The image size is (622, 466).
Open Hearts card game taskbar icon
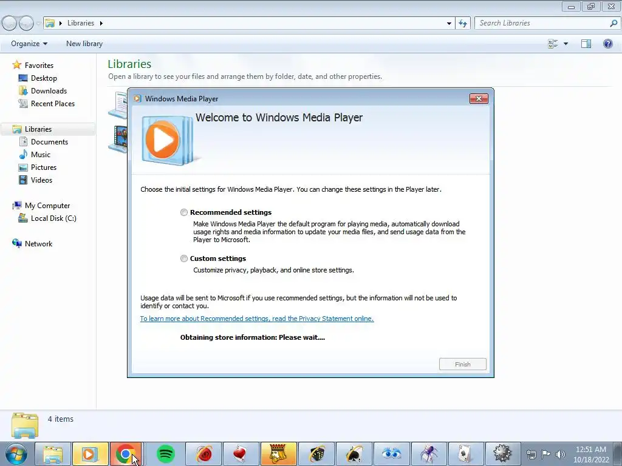[x=241, y=454]
